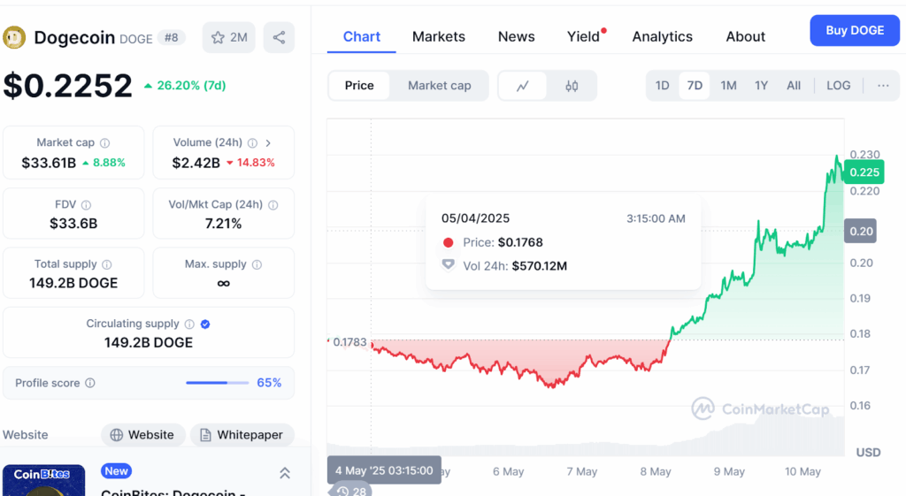
Task: Click the share icon next to Dogecoin
Action: [279, 37]
